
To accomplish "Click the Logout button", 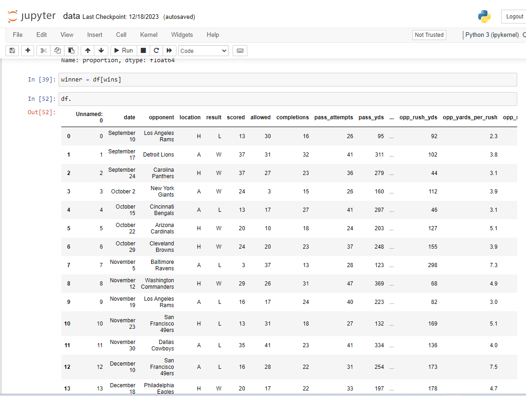I will [514, 17].
